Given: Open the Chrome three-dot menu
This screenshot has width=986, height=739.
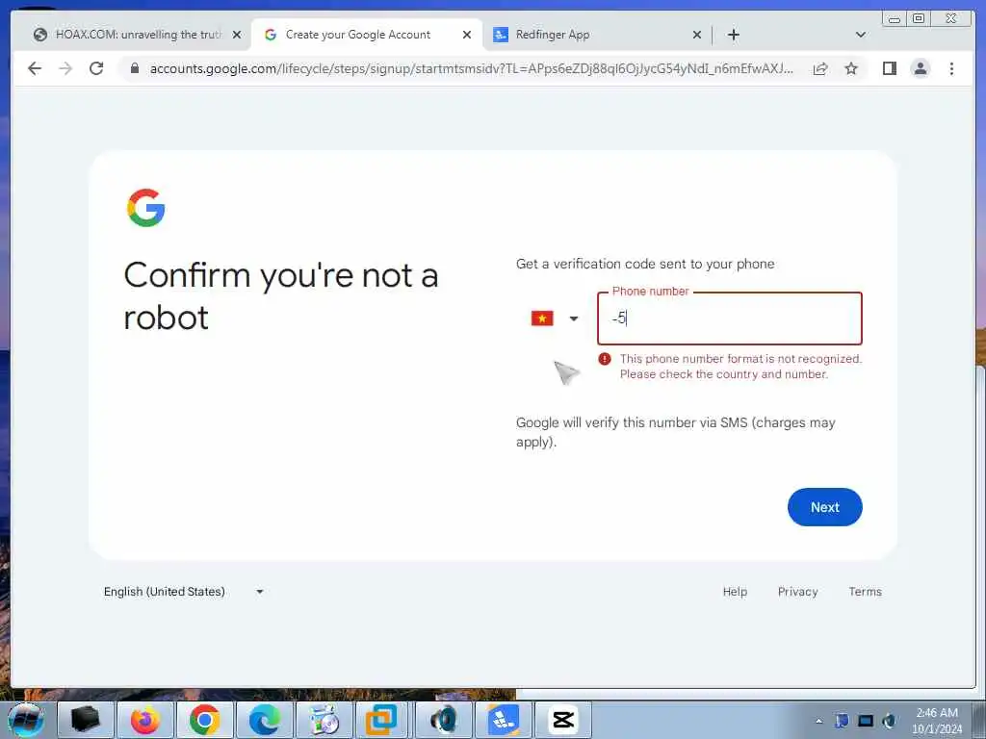Looking at the screenshot, I should 951,68.
